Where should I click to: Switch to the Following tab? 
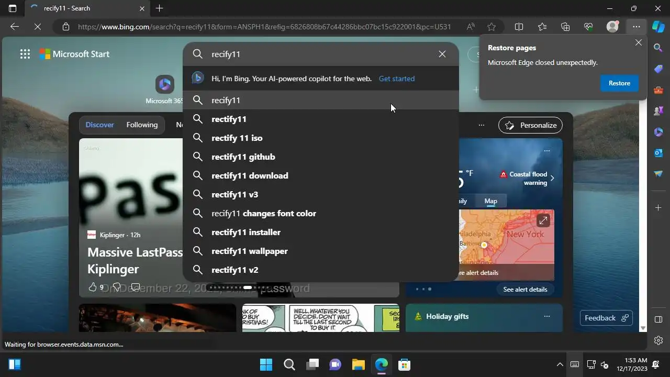pos(142,125)
